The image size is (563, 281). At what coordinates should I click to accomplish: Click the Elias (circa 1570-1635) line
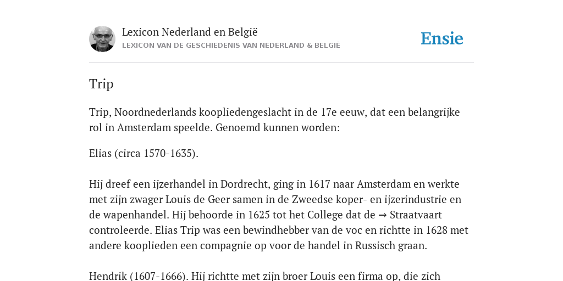point(143,154)
